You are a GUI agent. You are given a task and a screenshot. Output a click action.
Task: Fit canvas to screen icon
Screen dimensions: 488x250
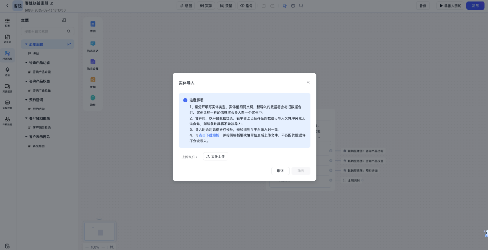click(x=111, y=247)
